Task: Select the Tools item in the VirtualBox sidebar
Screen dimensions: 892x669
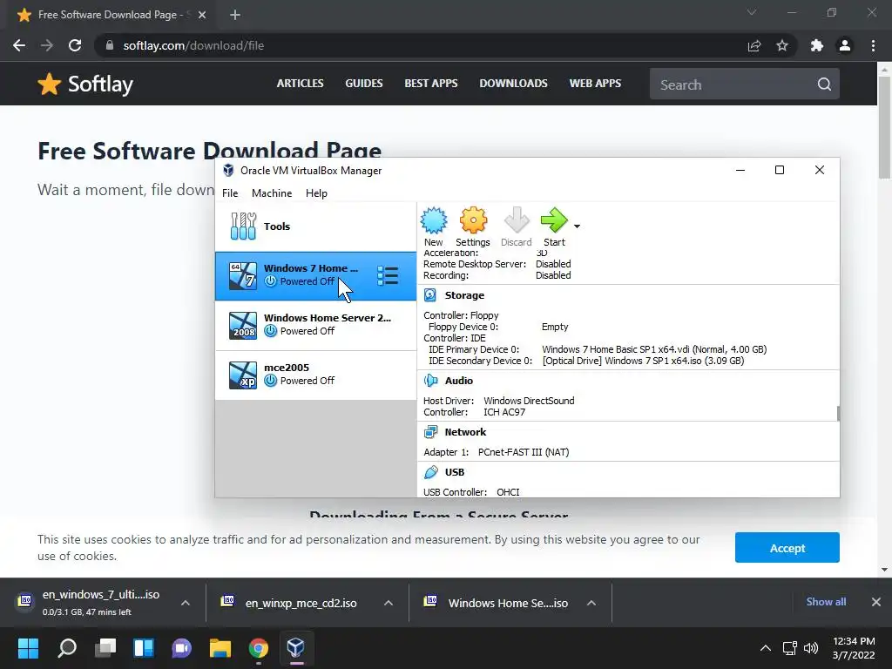Action: [x=315, y=226]
